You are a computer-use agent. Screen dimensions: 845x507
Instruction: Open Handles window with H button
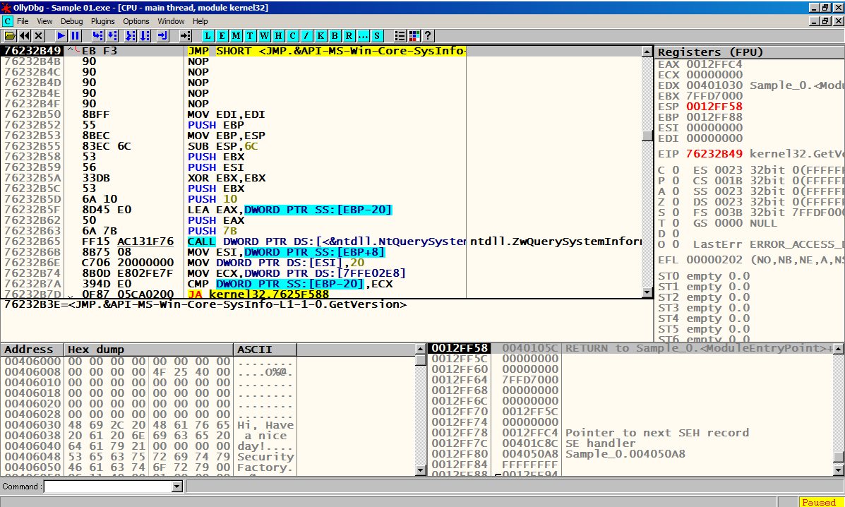[x=278, y=35]
